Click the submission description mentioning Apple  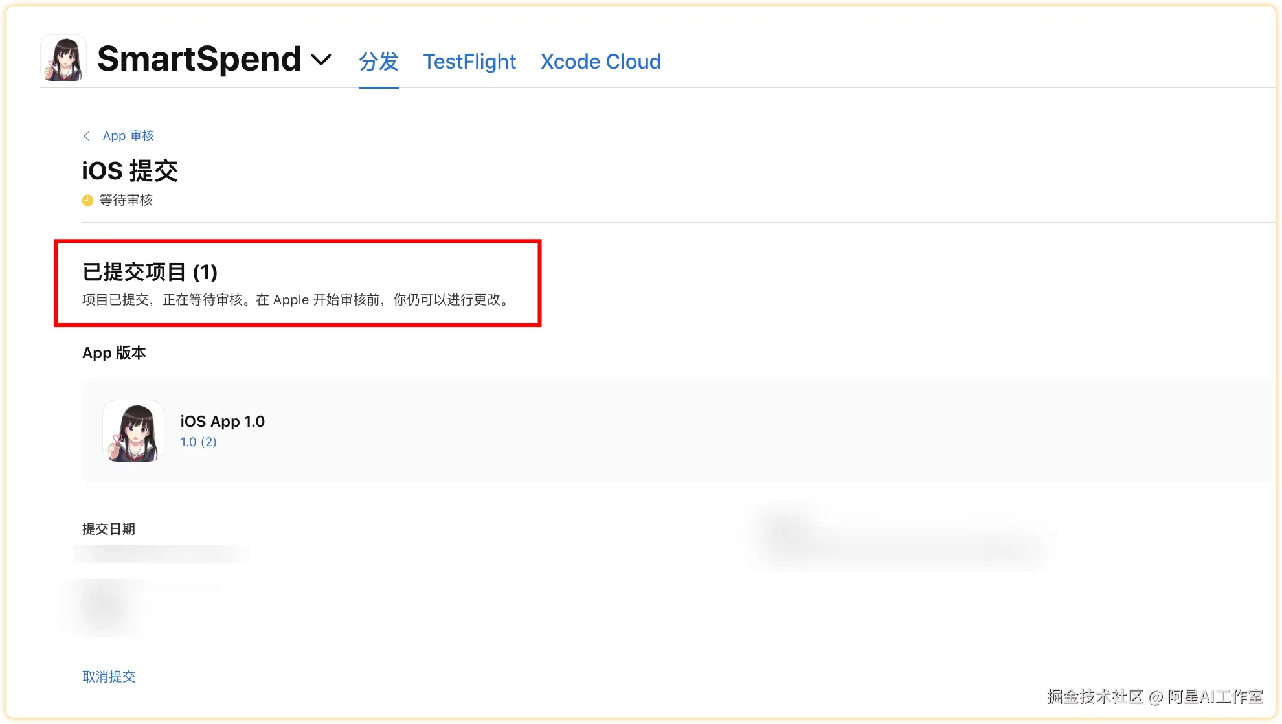click(x=297, y=300)
